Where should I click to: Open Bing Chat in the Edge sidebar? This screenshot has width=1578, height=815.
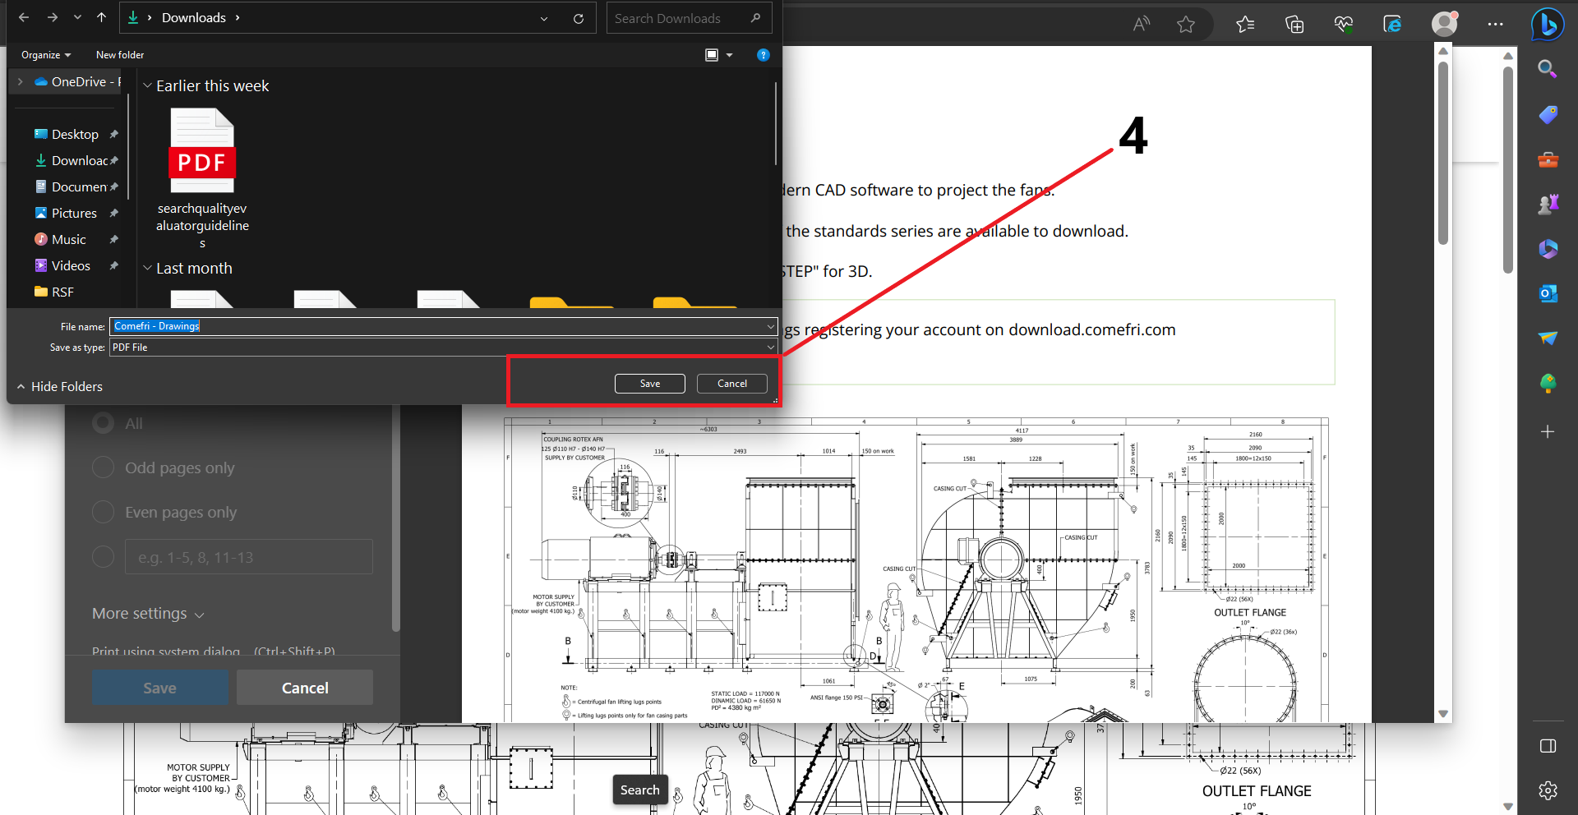(x=1548, y=24)
